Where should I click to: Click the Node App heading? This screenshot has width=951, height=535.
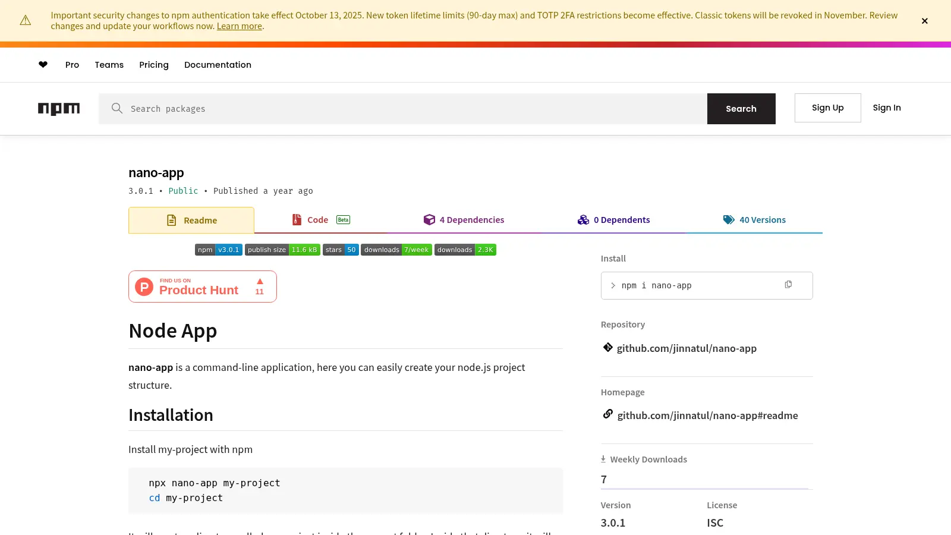point(173,331)
